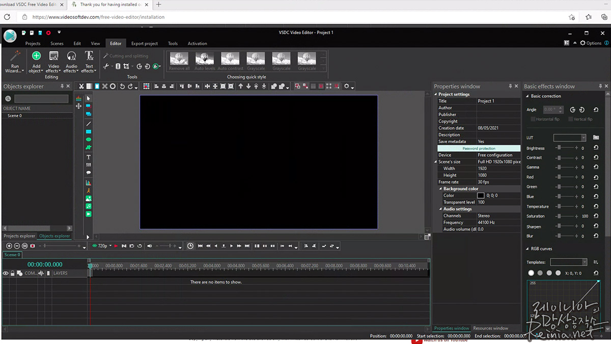Open the Activation tab

(x=197, y=43)
